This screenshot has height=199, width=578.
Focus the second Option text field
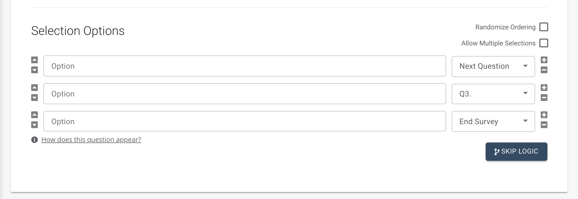[244, 94]
